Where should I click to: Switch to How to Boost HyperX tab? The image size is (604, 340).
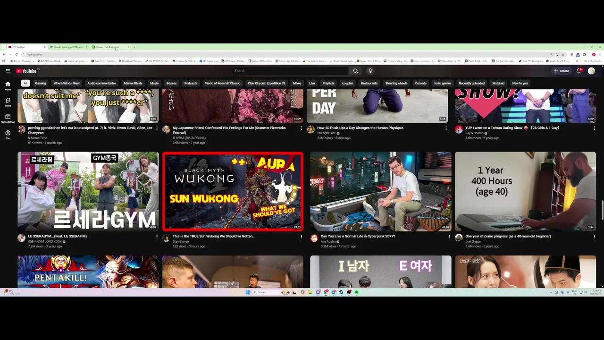[x=69, y=47]
